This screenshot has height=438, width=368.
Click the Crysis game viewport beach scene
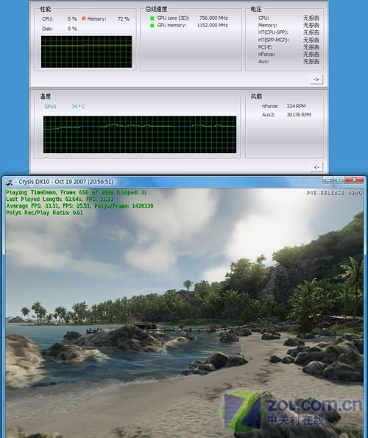(184, 313)
